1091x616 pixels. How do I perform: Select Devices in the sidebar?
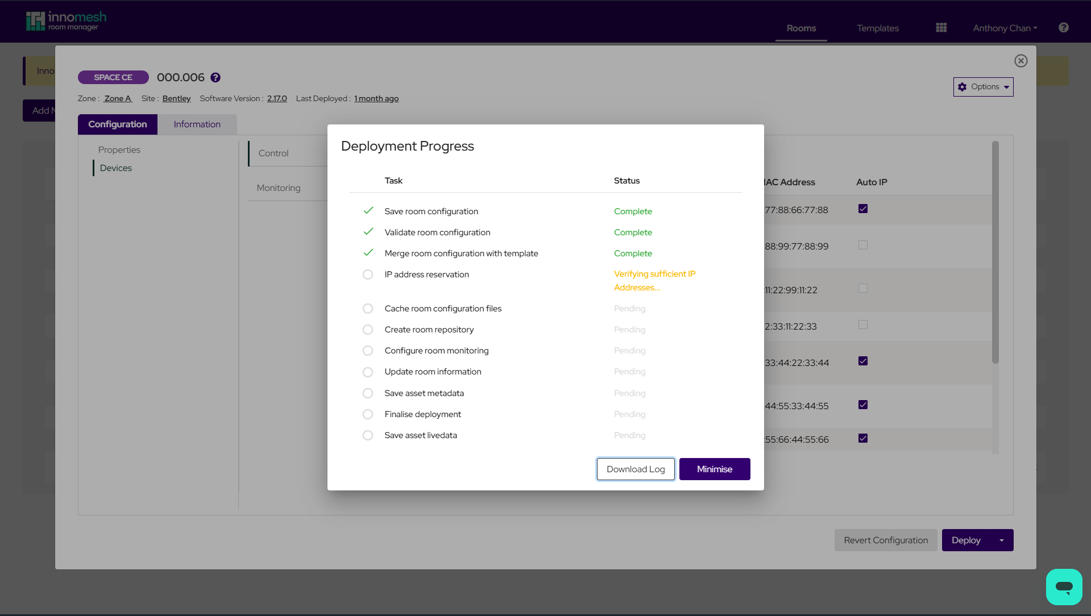[x=115, y=168]
